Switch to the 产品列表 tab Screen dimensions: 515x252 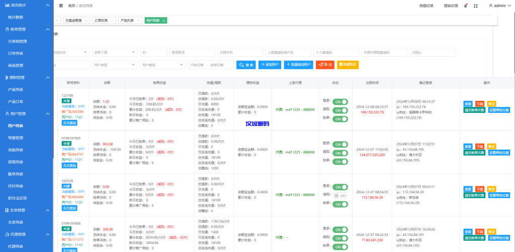[128, 21]
